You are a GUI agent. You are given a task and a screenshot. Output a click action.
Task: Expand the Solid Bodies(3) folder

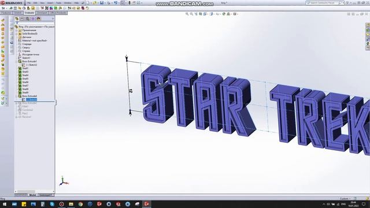click(17, 34)
